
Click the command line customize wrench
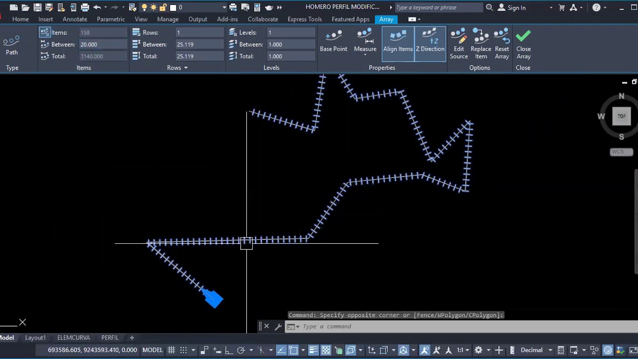pos(278,327)
